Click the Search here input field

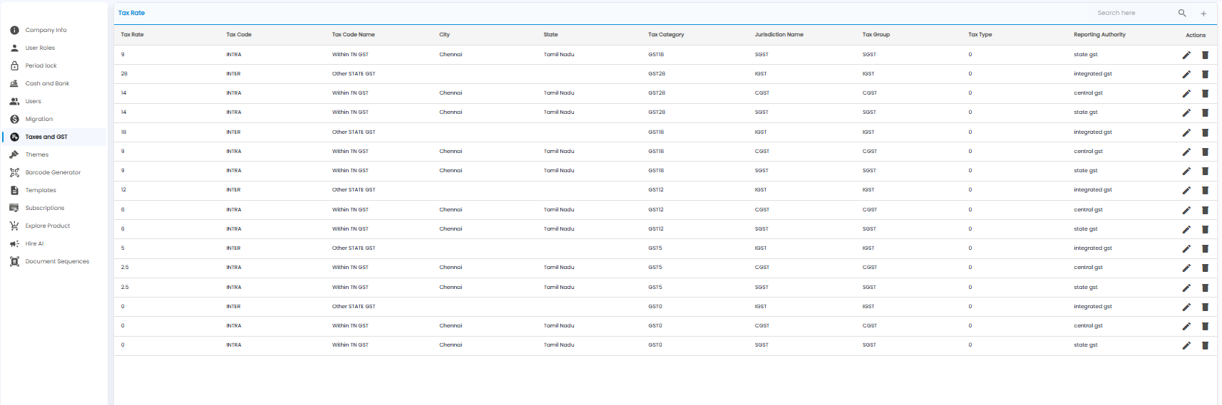click(x=1134, y=13)
